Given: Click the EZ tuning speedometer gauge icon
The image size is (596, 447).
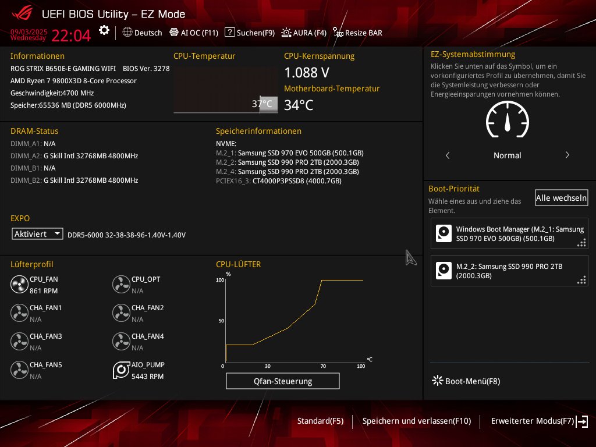Looking at the screenshot, I should [x=508, y=119].
